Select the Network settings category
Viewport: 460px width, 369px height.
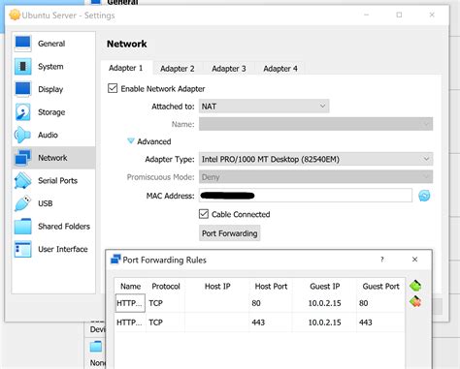pyautogui.click(x=53, y=158)
